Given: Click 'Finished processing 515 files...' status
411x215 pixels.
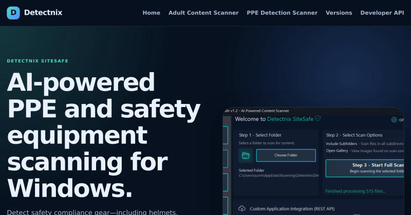Looking at the screenshot, I should 356,191.
